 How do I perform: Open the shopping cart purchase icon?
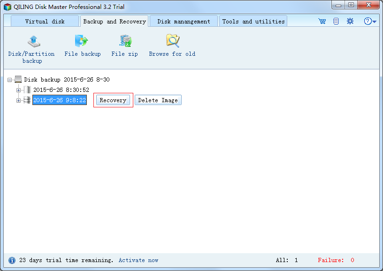[x=322, y=21]
